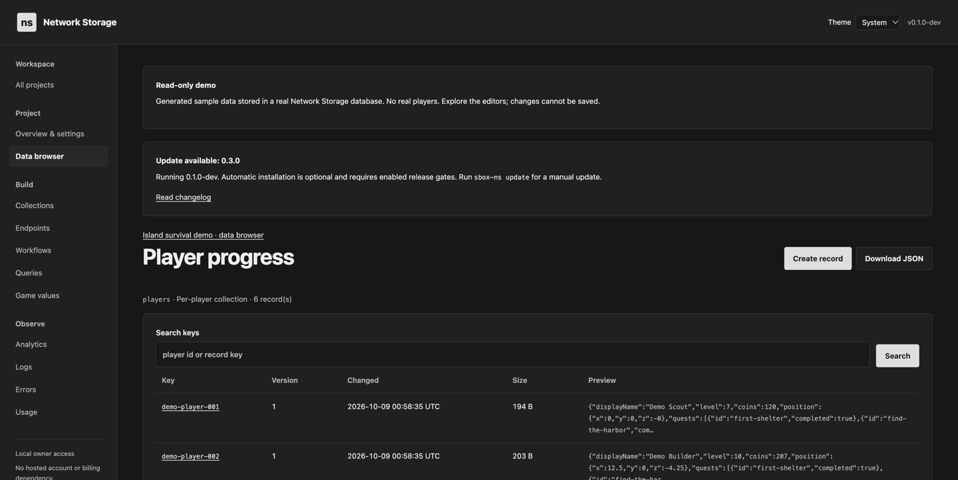Open Island survival demo breadcrumb link

(203, 235)
